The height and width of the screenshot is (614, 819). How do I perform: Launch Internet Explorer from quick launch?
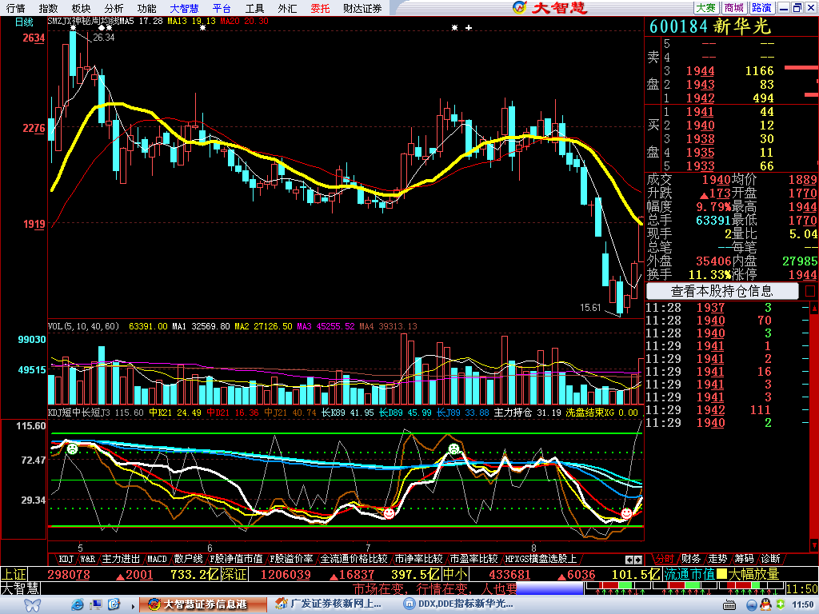click(78, 604)
